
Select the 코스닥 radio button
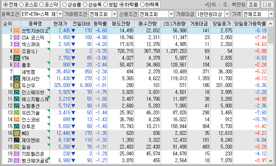[41, 5]
